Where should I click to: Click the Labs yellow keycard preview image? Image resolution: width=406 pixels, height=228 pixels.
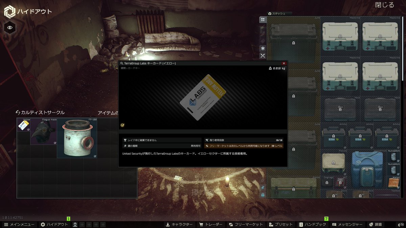click(x=203, y=98)
